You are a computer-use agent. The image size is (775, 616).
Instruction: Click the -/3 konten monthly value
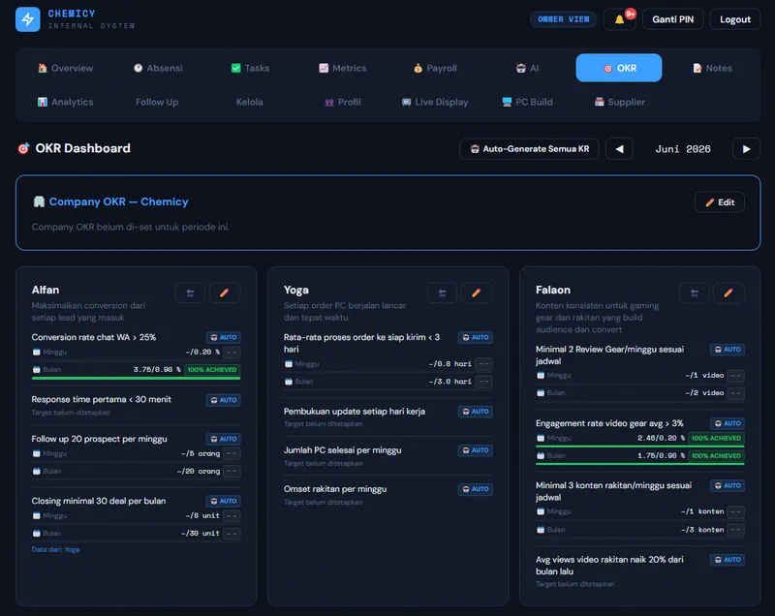point(702,530)
